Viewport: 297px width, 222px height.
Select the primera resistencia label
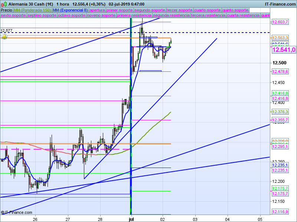[134, 15]
